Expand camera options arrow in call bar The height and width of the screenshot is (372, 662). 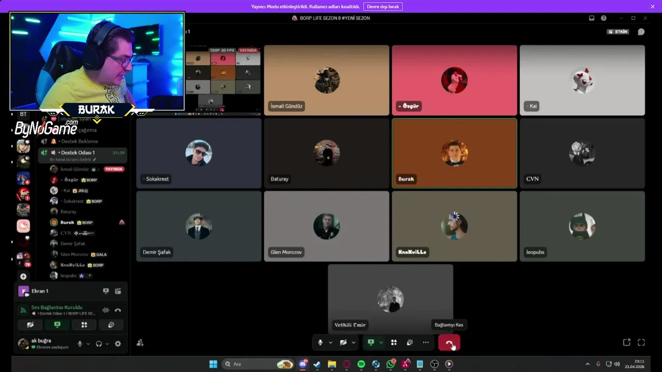pyautogui.click(x=354, y=343)
